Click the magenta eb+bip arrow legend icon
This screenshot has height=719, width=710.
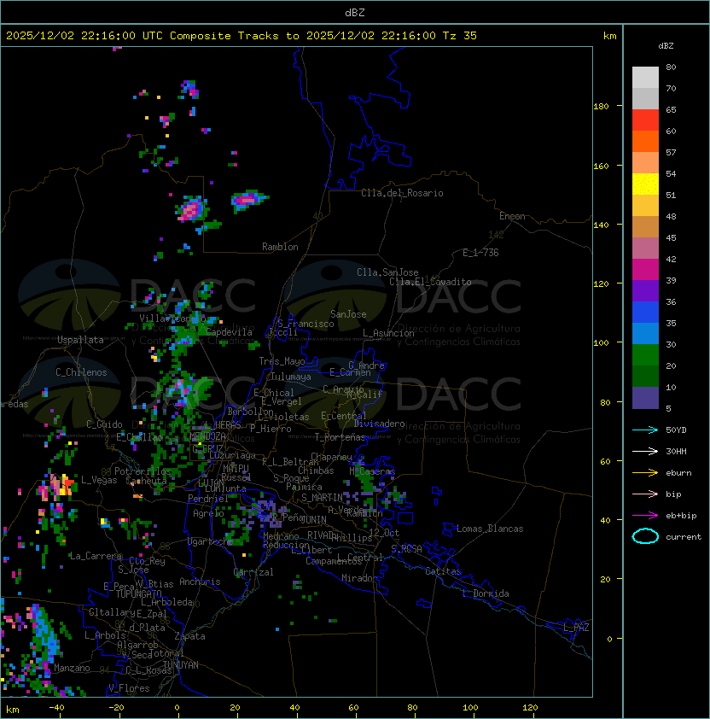click(x=645, y=516)
